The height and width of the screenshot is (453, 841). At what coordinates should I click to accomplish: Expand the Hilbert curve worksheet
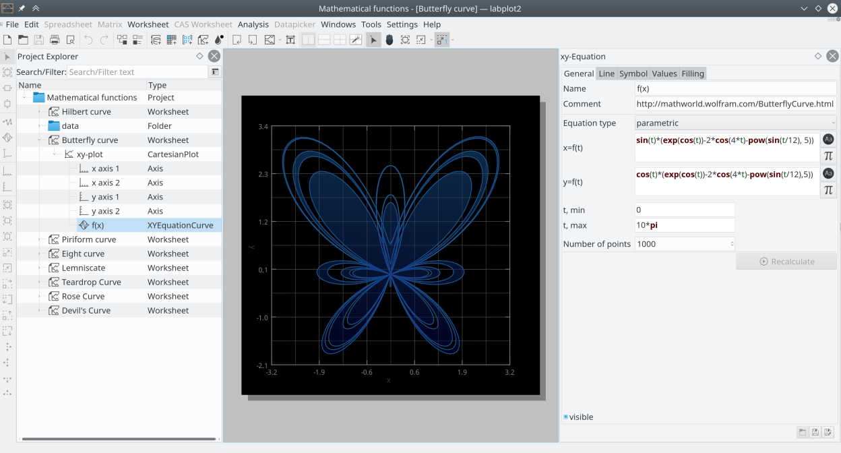click(x=39, y=112)
